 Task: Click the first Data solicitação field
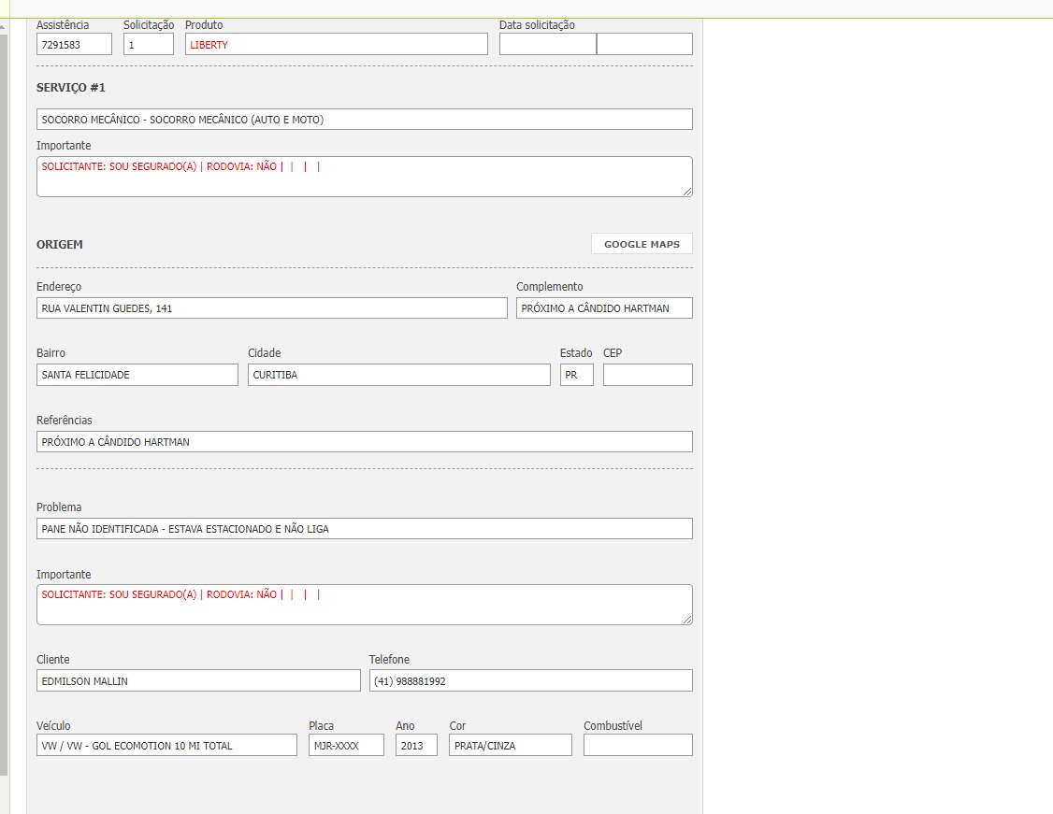547,44
